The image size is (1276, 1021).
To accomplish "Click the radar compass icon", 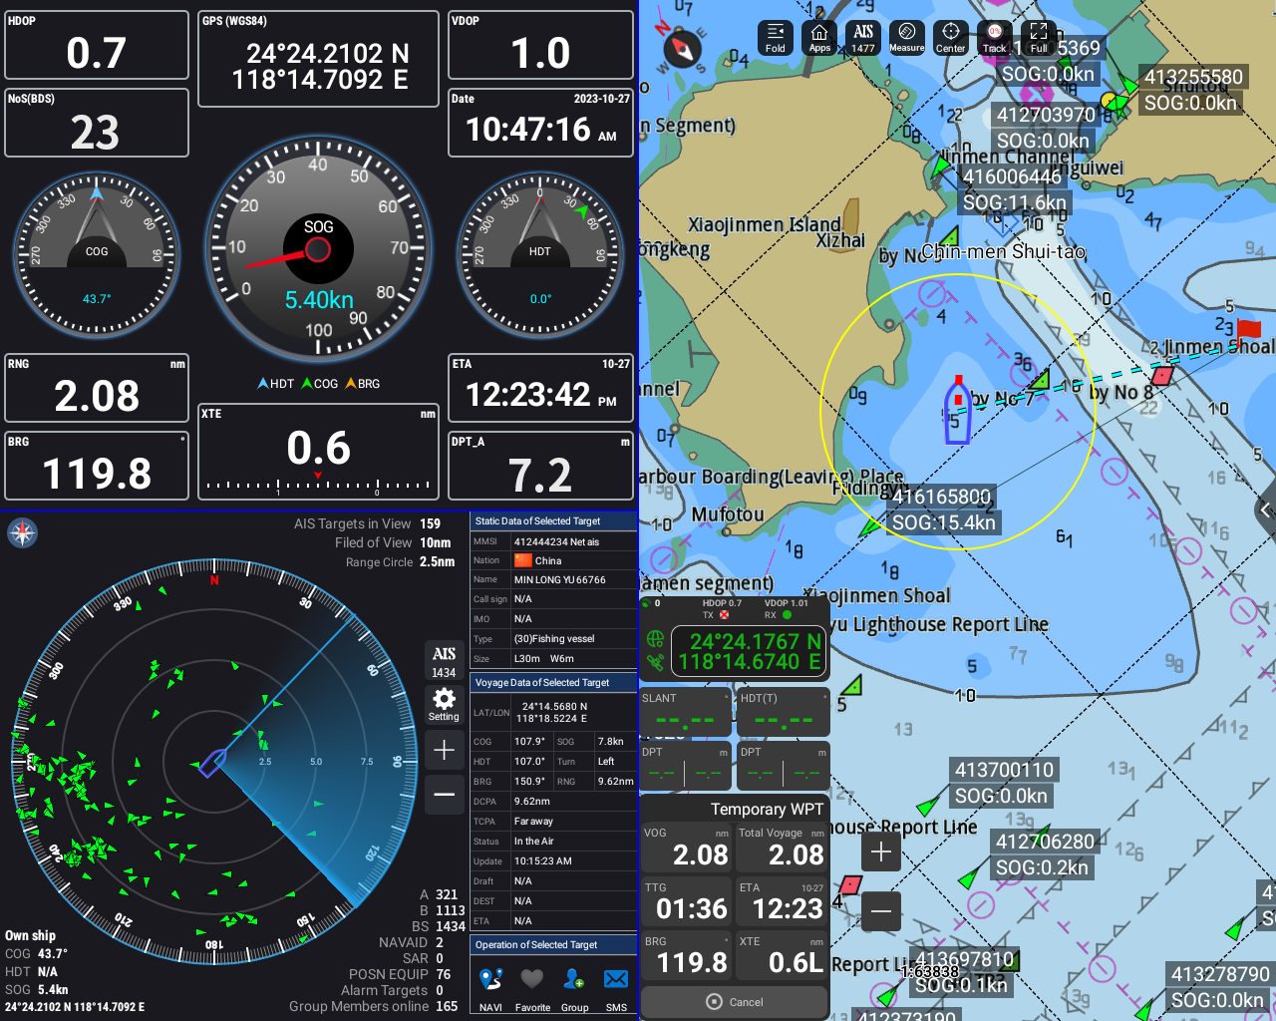I will coord(22,533).
